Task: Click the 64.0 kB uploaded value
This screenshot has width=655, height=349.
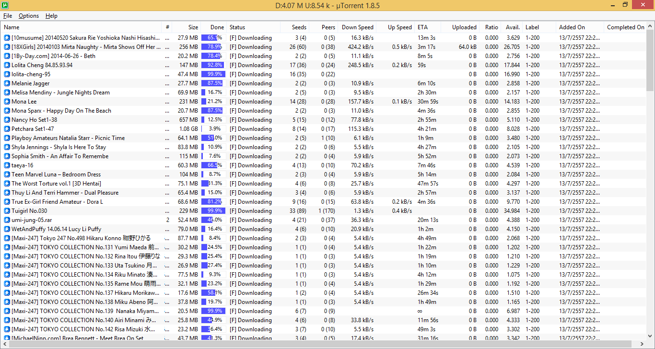Action: 468,47
